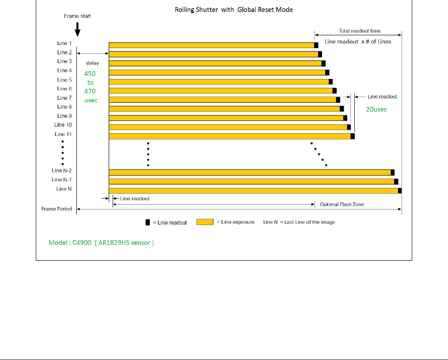Click the Line 8 row label
This screenshot has width=448, height=360.
click(x=65, y=107)
